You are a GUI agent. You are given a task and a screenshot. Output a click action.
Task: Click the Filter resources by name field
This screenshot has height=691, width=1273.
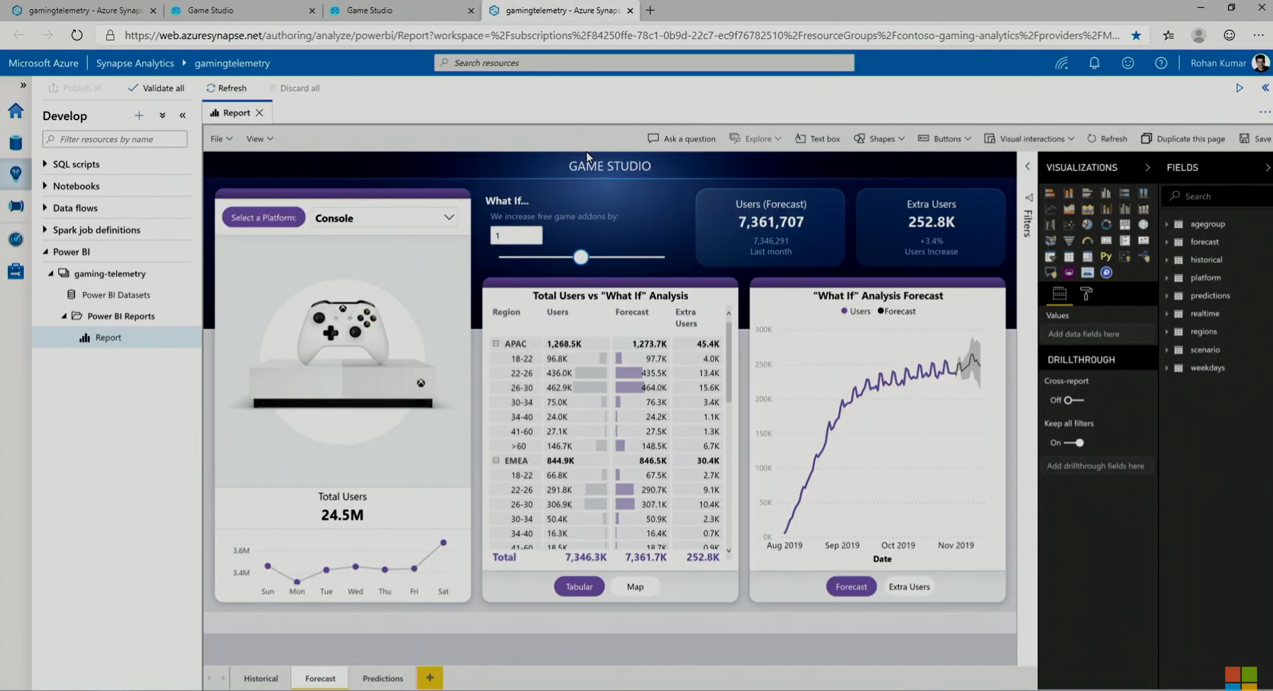tap(114, 139)
